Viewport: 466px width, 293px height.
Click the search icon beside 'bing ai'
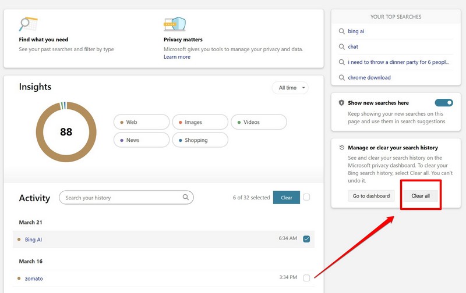tap(342, 31)
